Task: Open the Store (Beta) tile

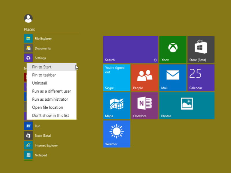Action: tap(201, 50)
